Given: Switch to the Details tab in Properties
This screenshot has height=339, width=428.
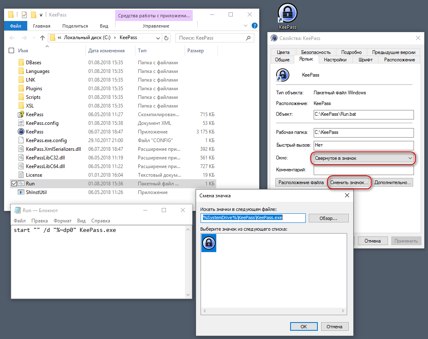Looking at the screenshot, I should (x=351, y=52).
